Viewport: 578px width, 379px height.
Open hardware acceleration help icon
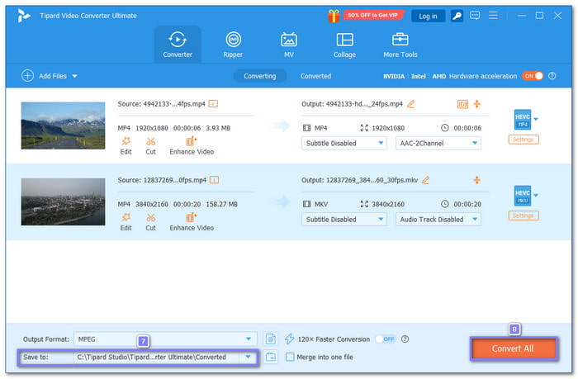click(x=552, y=76)
